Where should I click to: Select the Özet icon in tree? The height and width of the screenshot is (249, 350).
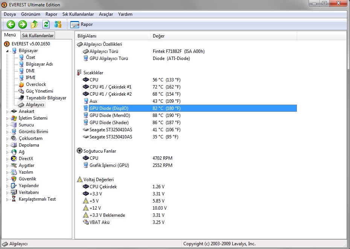[x=21, y=57]
